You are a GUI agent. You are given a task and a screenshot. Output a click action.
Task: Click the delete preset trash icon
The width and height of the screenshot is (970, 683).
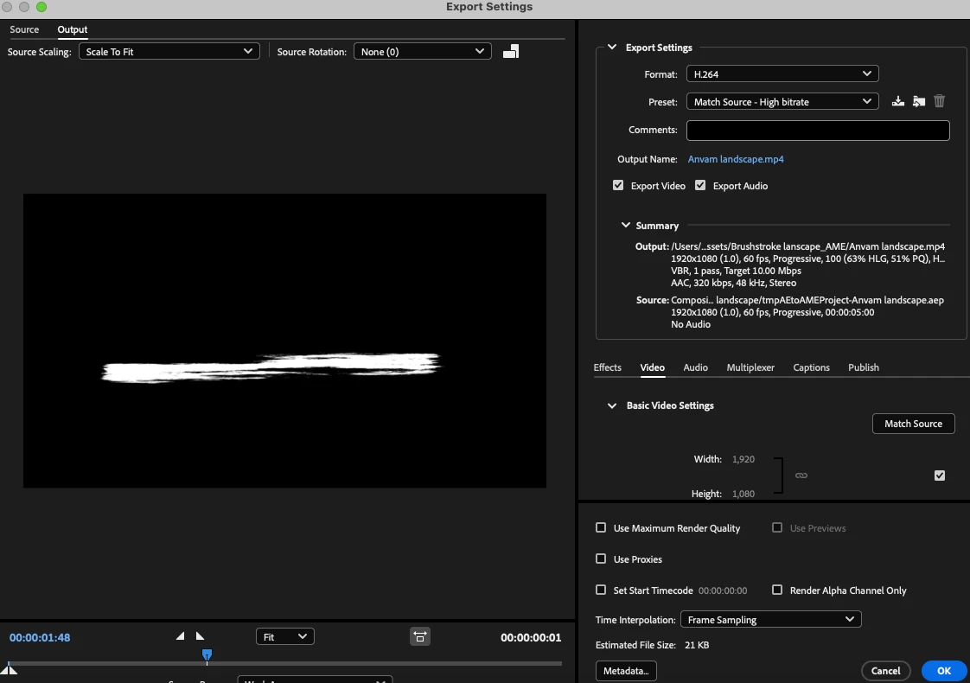pyautogui.click(x=939, y=101)
